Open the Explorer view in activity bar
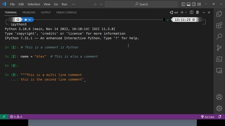Image resolution: width=225 pixels, height=126 pixels. tap(219, 14)
